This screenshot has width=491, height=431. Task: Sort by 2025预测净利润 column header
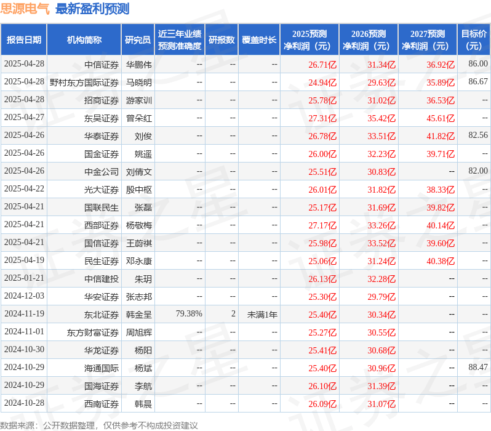(309, 40)
